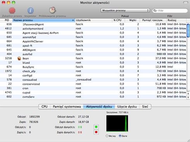190x142 pixels.
Task: Open the Użycie dysku tab
Action: (127, 106)
